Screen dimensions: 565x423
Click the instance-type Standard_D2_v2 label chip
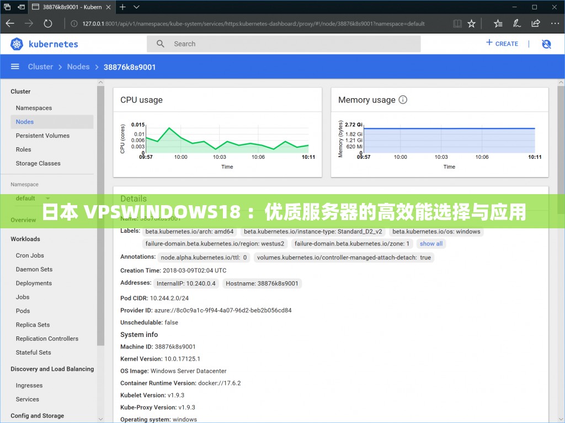point(313,232)
